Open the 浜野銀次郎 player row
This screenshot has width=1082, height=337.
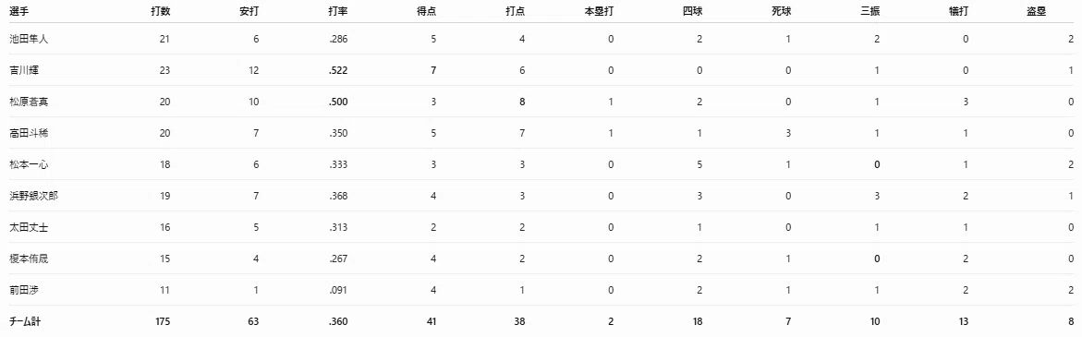click(541, 196)
